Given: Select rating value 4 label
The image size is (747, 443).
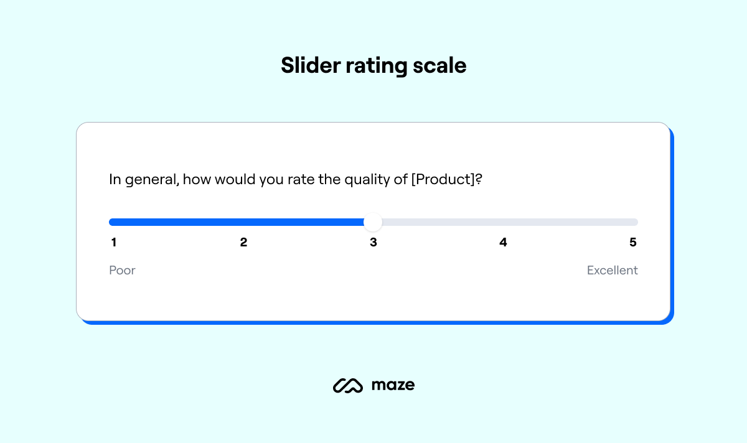Looking at the screenshot, I should point(503,243).
